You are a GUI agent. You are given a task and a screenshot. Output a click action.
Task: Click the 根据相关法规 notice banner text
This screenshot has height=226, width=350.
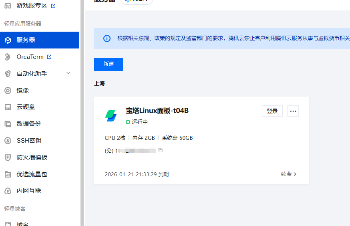point(233,38)
